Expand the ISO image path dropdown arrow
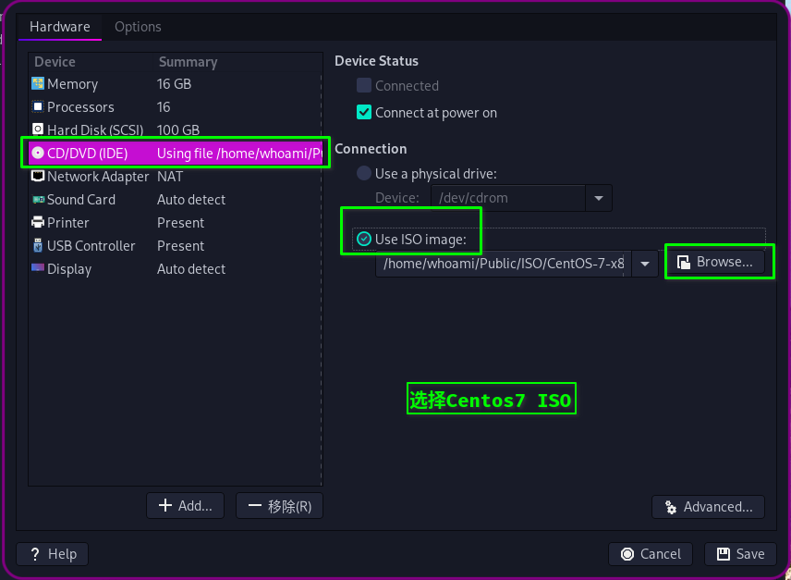The height and width of the screenshot is (580, 791). 645,264
